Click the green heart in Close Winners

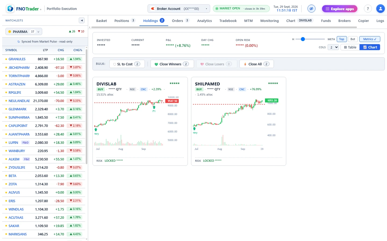click(156, 64)
